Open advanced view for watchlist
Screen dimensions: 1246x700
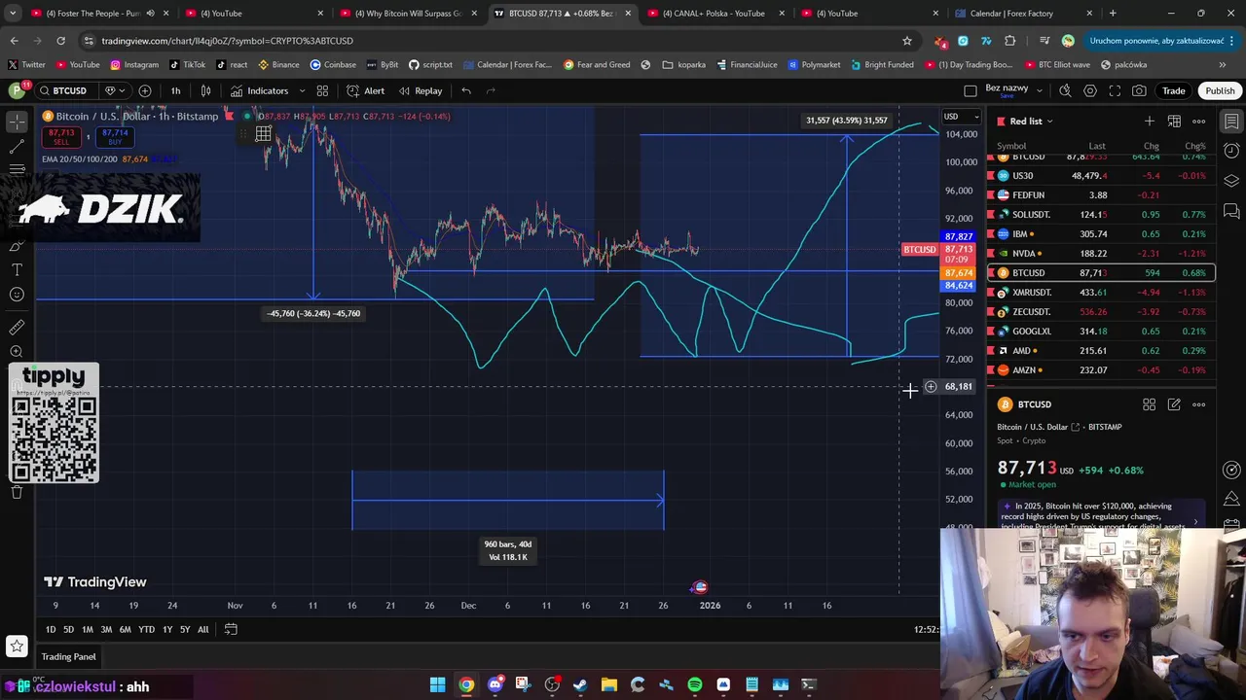coord(1174,122)
